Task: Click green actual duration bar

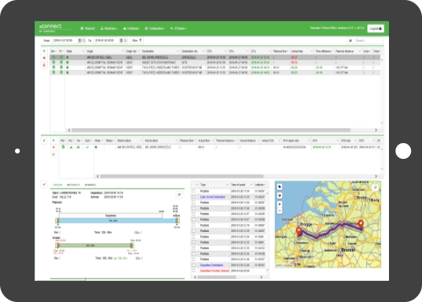Action: (x=94, y=245)
